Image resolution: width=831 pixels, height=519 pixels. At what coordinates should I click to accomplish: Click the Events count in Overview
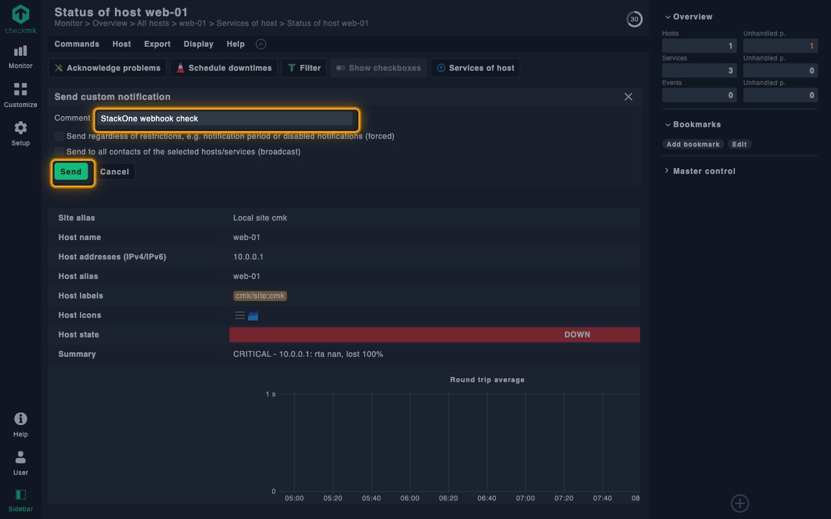point(699,95)
